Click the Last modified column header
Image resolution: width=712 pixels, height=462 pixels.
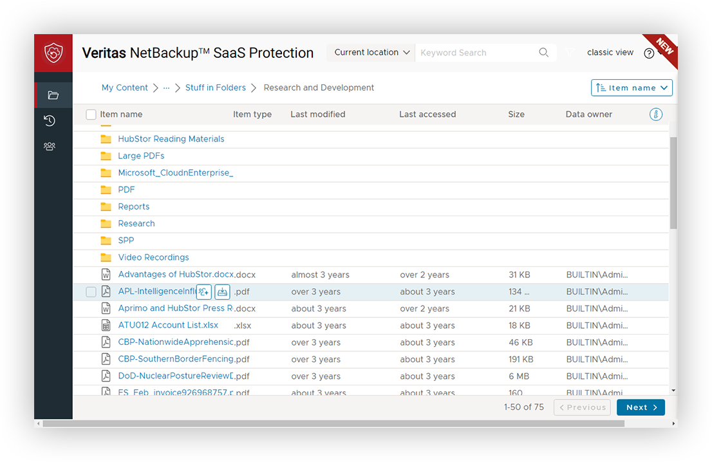pos(318,115)
